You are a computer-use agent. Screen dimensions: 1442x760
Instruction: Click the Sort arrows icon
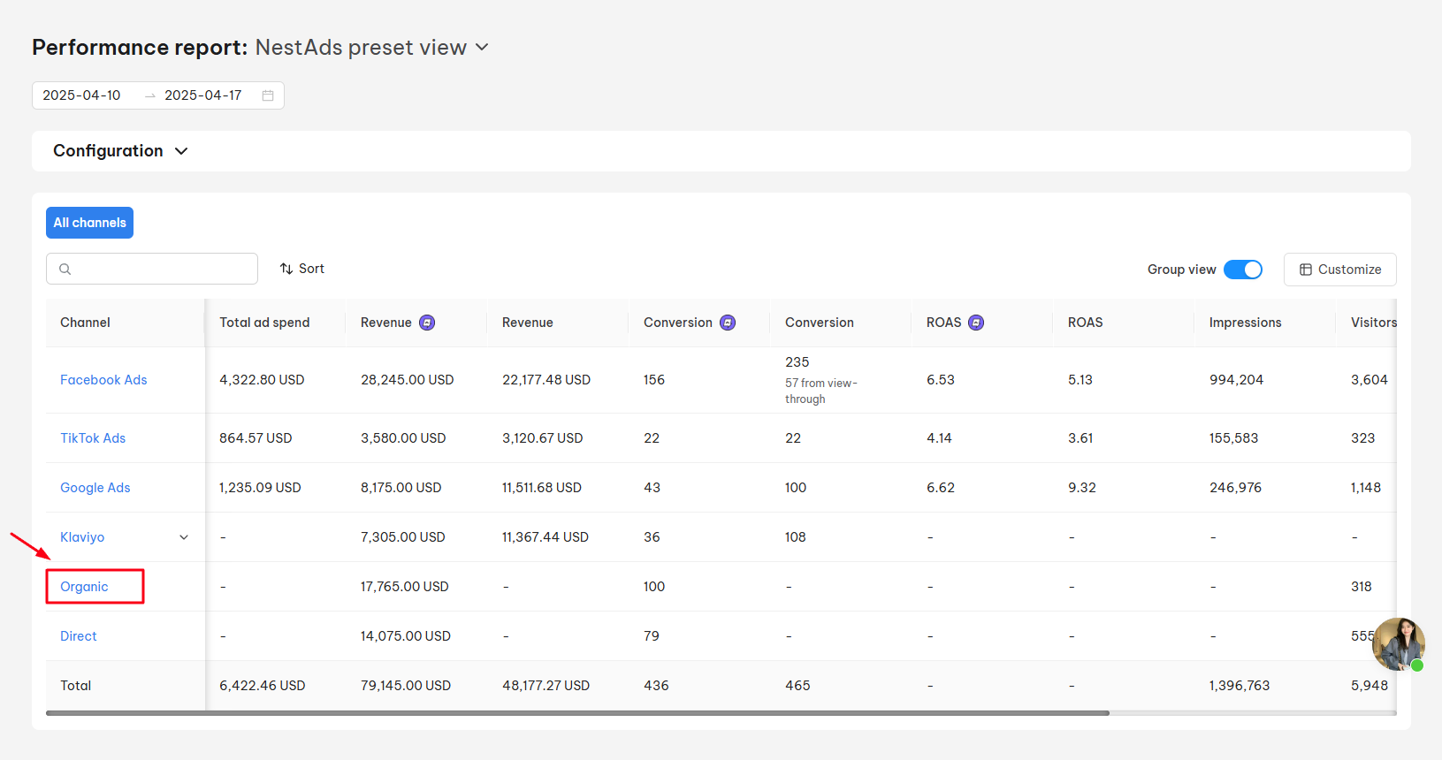286,269
